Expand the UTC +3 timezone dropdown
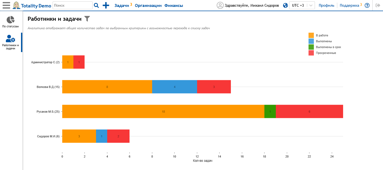 (x=310, y=5)
